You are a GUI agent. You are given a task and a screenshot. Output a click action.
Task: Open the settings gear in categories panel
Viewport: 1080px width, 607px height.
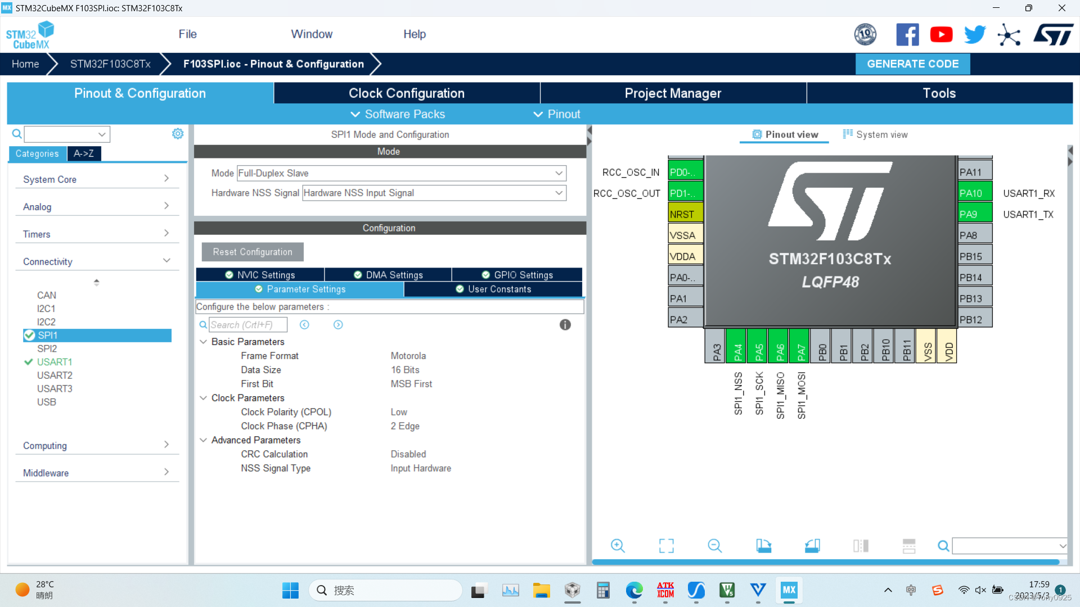tap(178, 134)
